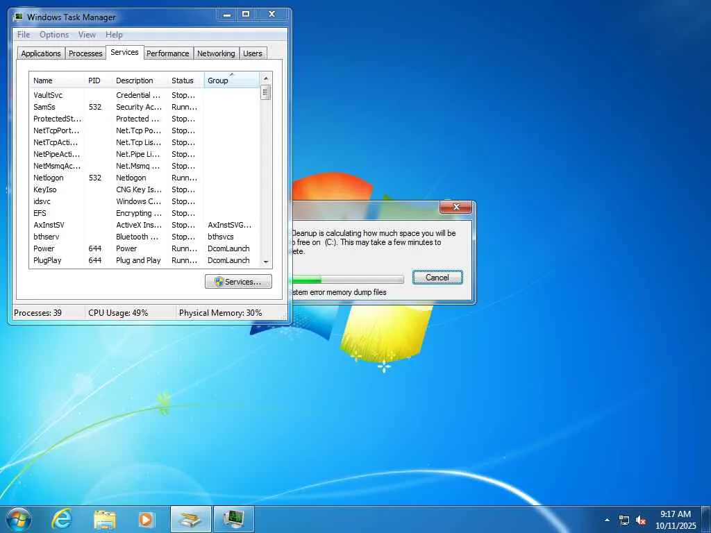711x533 pixels.
Task: Select the NetMsmqAc... service row
Action: (x=144, y=166)
